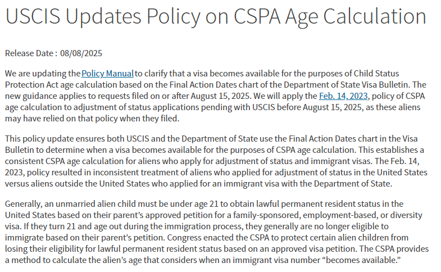Click the "Release Date" label
Screen dimensions: 441x272
[x=30, y=53]
